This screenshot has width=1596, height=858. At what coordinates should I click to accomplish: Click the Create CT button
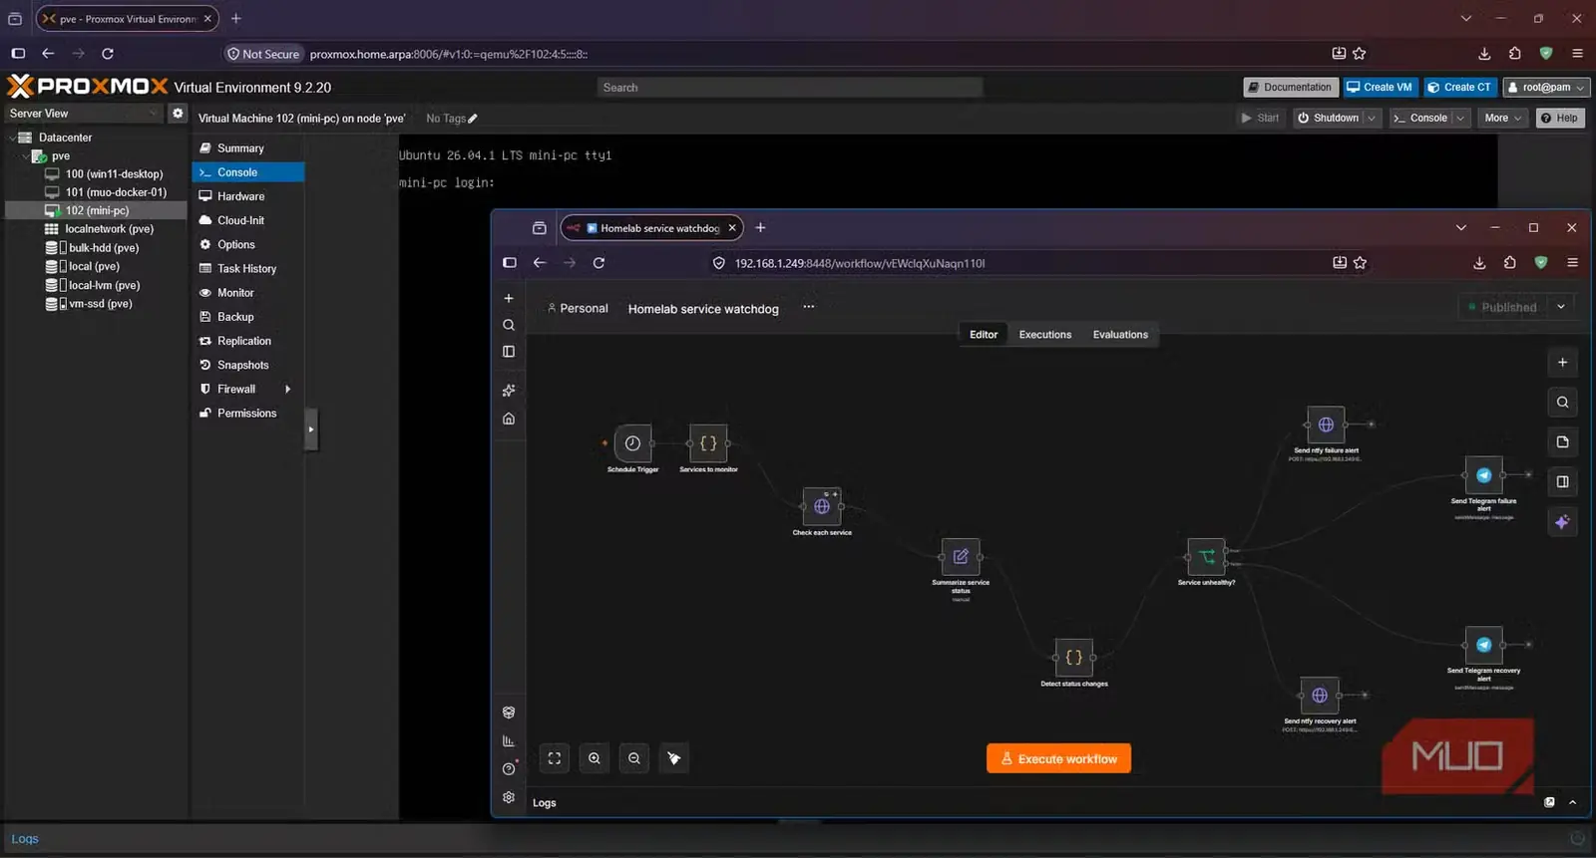click(1460, 88)
